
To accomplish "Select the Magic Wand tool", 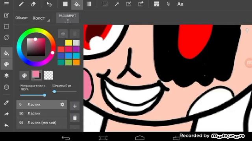I will [x=117, y=4].
